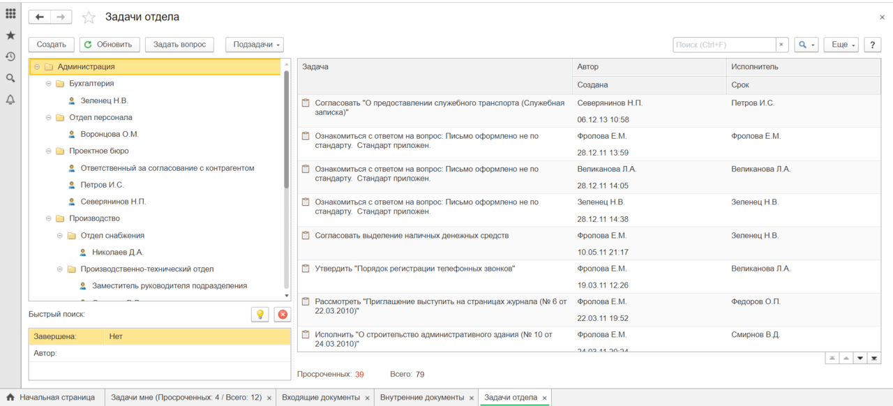Open the sections menu grid icon
The height and width of the screenshot is (406, 893).
click(10, 14)
